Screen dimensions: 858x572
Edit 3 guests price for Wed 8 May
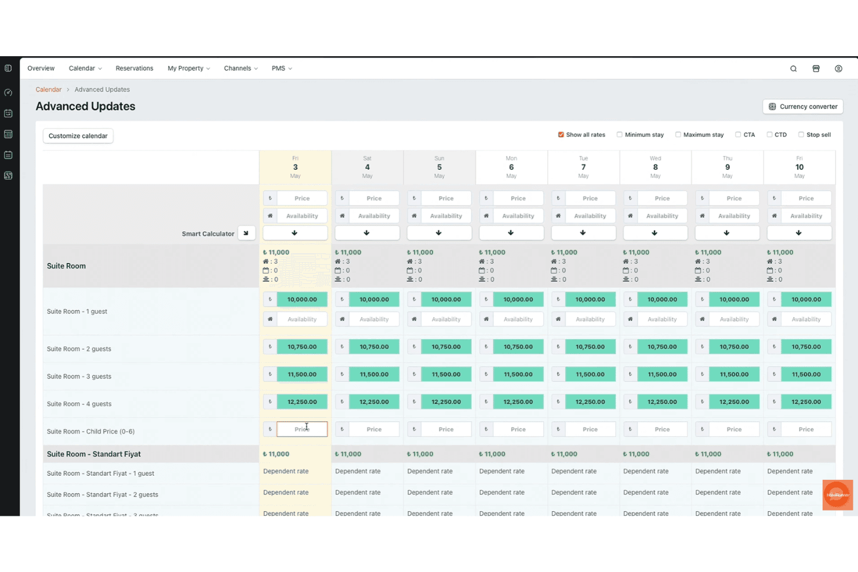point(662,374)
